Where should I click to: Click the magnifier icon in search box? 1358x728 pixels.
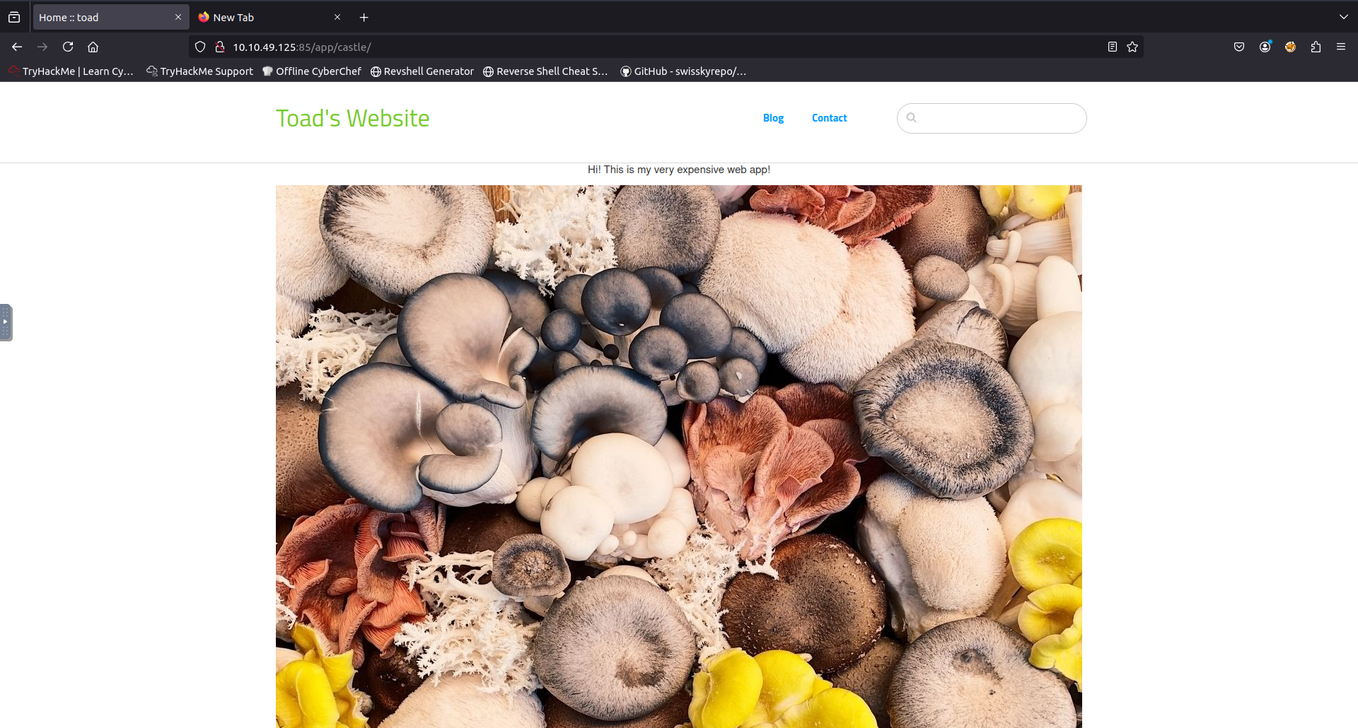(912, 117)
